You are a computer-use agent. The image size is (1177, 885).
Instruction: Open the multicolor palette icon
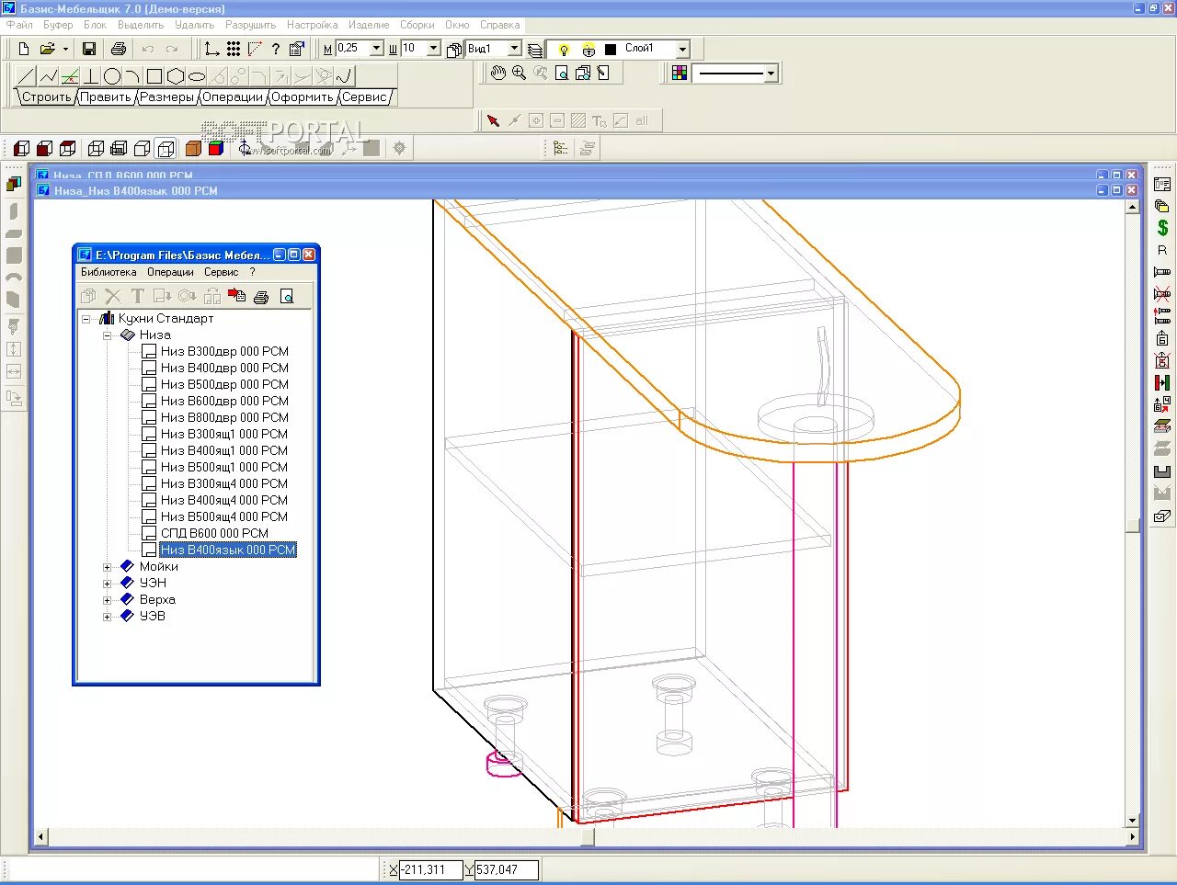[680, 73]
